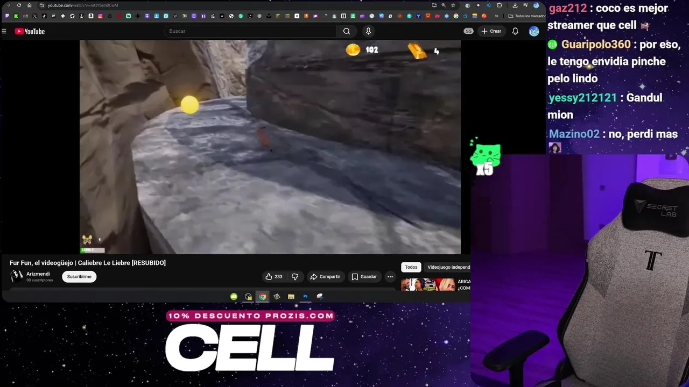Dislike the video with thumbs down
The image size is (689, 387).
[x=295, y=277]
